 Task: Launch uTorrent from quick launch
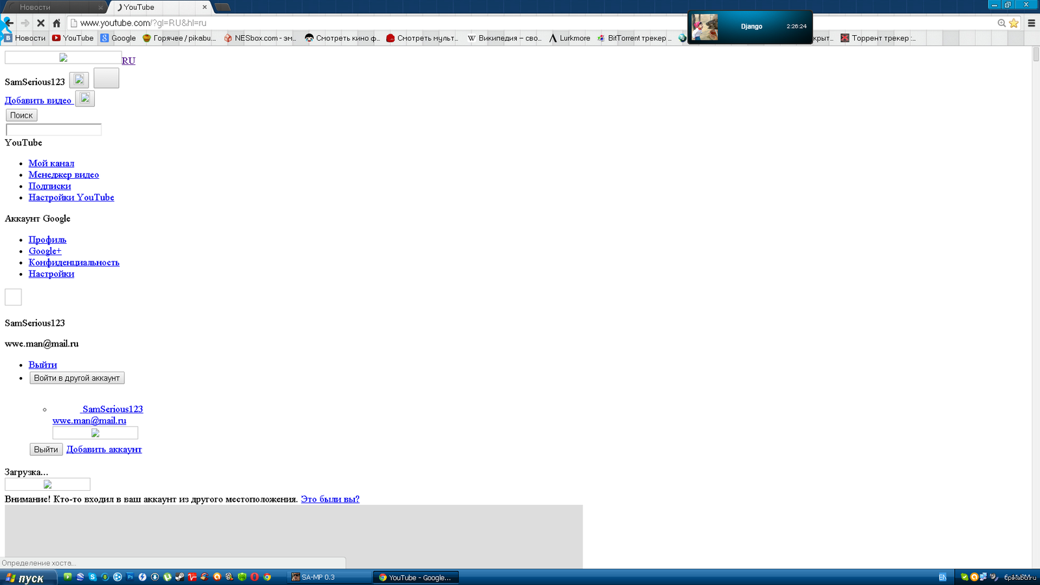(167, 577)
